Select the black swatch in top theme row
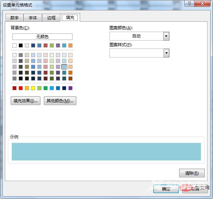The image size is (213, 199). click(x=21, y=45)
